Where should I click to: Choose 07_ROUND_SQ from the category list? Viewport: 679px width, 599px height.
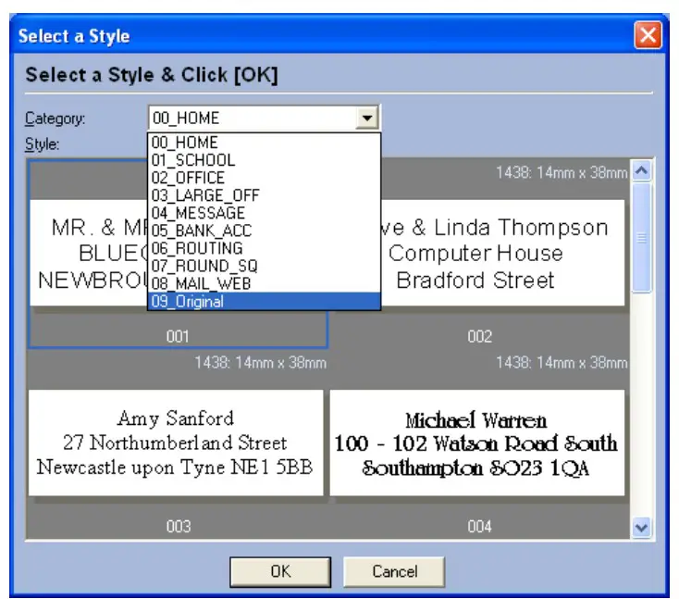265,266
